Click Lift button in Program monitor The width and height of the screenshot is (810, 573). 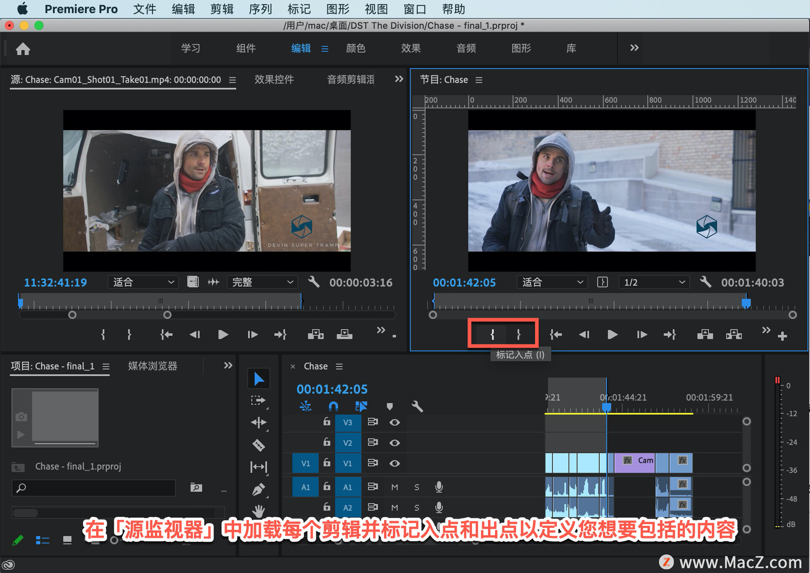coord(705,334)
